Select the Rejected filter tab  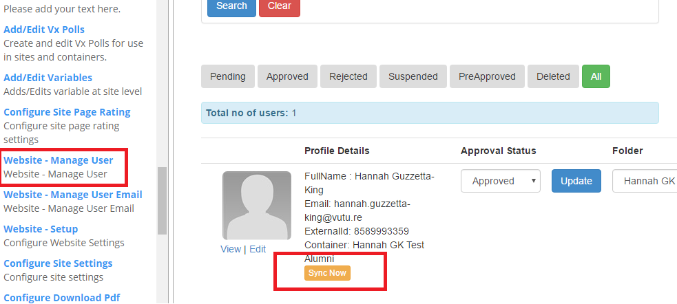(x=348, y=76)
